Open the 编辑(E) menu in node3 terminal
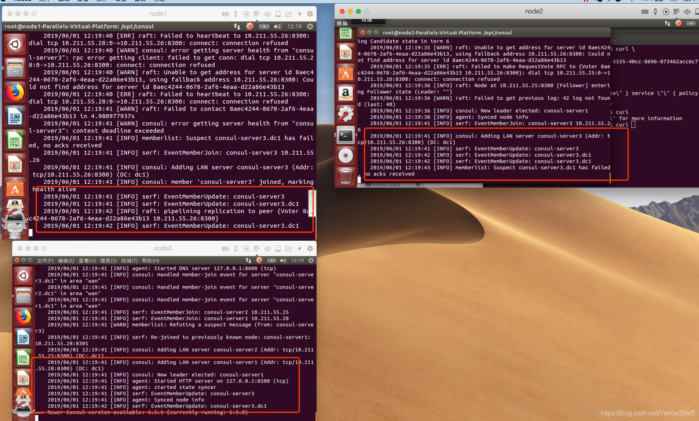 (x=66, y=261)
